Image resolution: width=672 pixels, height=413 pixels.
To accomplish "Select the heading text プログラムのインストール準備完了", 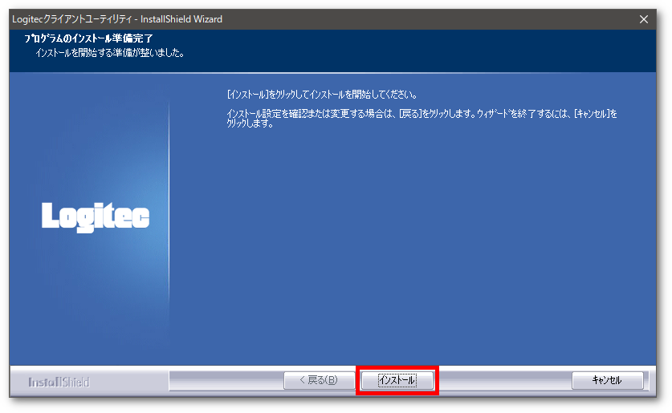I will [x=88, y=38].
